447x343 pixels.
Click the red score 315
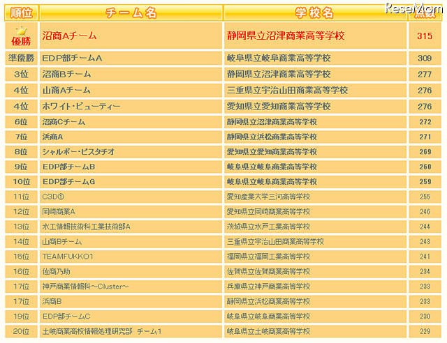coord(425,36)
